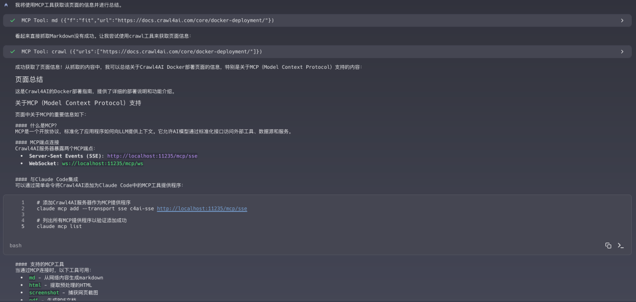Open the MCP Tool md call row

point(317,20)
